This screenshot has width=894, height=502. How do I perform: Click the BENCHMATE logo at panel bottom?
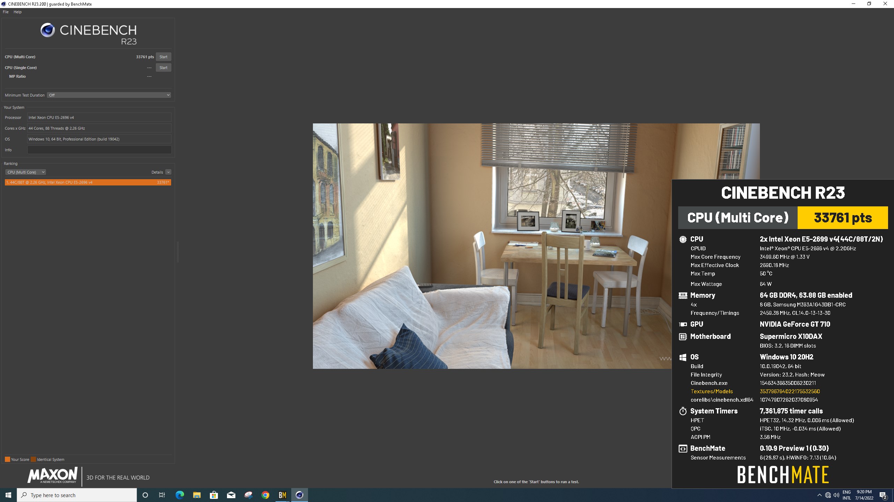783,475
